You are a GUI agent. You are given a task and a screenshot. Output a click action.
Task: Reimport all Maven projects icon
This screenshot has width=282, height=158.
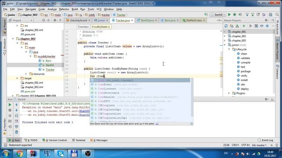[226, 26]
